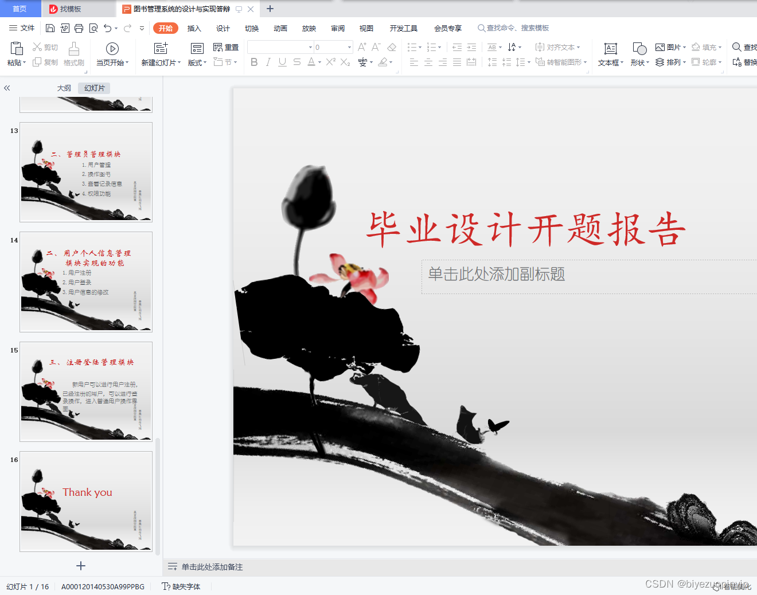Select slide 16 'Thank you' thumbnail
The height and width of the screenshot is (595, 757).
(86, 502)
